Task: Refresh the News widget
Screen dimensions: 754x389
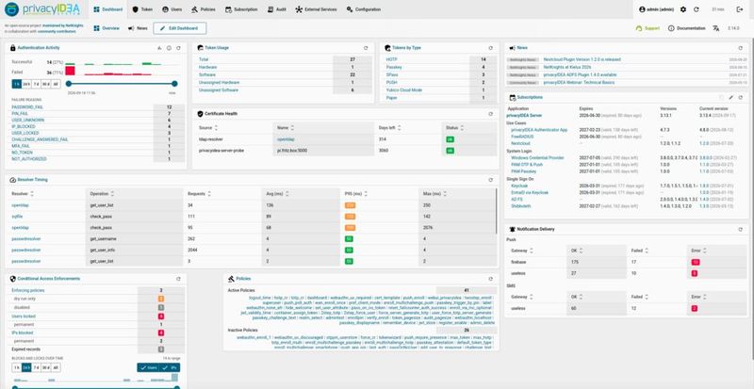Action: coord(741,48)
